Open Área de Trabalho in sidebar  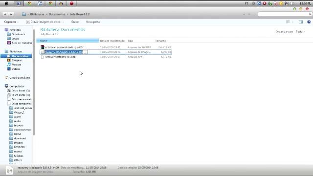pos(22,43)
